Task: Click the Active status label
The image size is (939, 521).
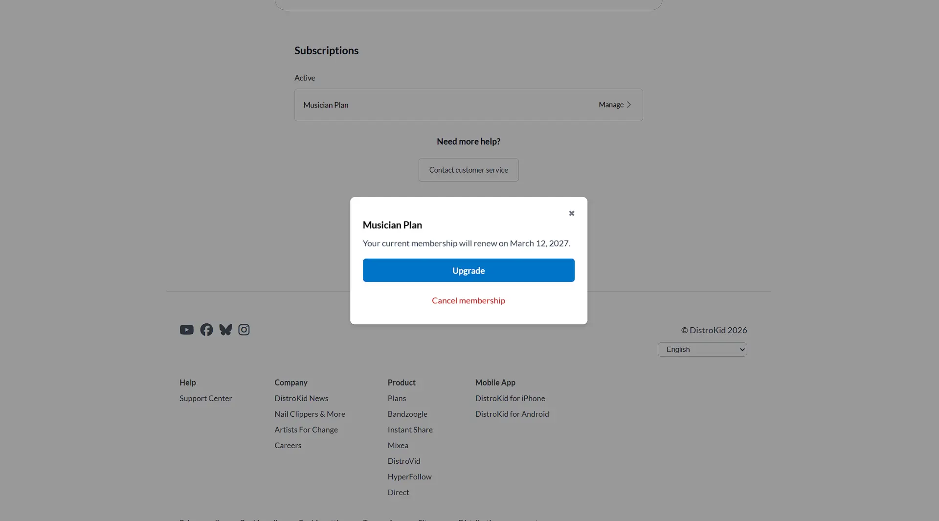Action: (x=305, y=78)
